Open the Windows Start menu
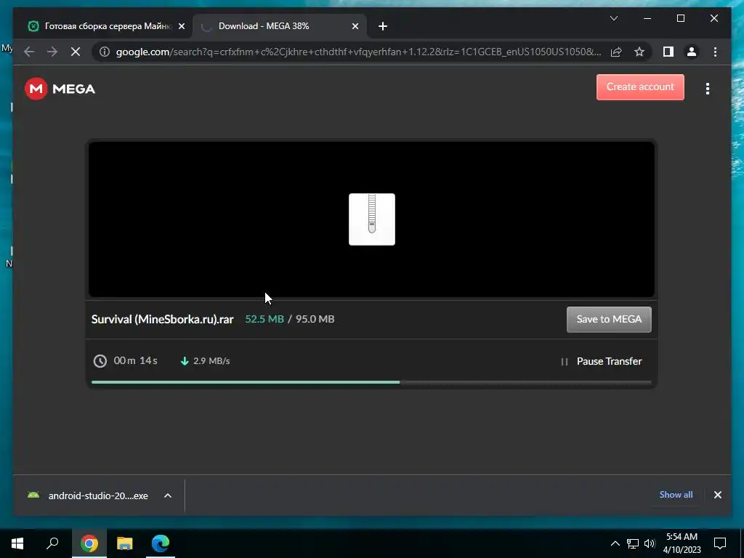The height and width of the screenshot is (558, 744). [x=17, y=543]
